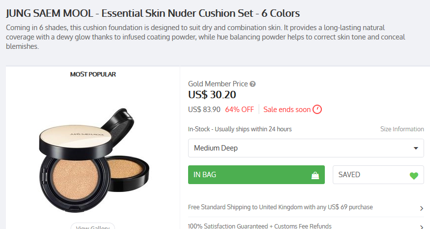430x229 pixels.
Task: Click 100% Satisfaction Guaranteed text
Action: tap(259, 226)
